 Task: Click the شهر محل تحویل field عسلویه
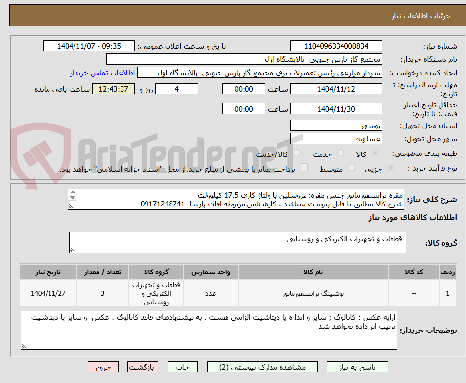(x=336, y=139)
